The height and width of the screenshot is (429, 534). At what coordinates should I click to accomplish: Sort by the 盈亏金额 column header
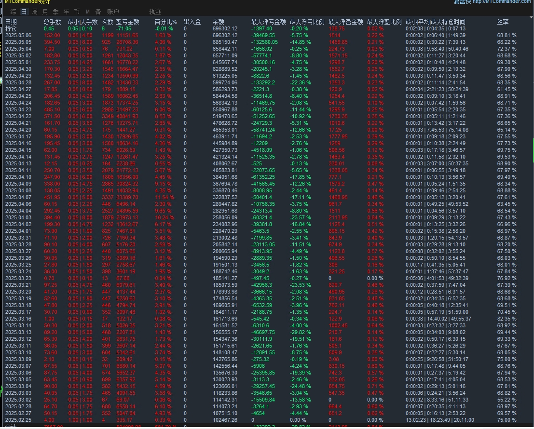coord(127,22)
